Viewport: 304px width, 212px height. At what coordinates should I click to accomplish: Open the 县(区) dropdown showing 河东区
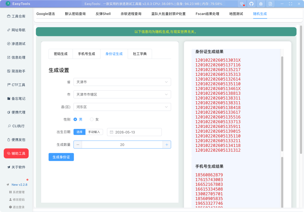[x=122, y=107]
